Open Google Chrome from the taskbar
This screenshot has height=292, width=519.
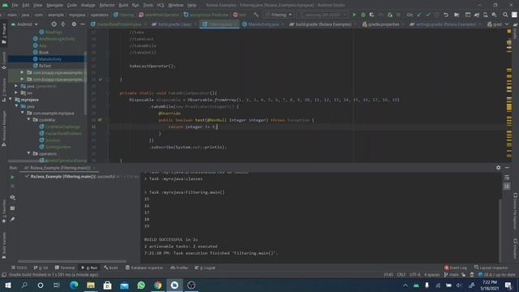click(x=158, y=285)
